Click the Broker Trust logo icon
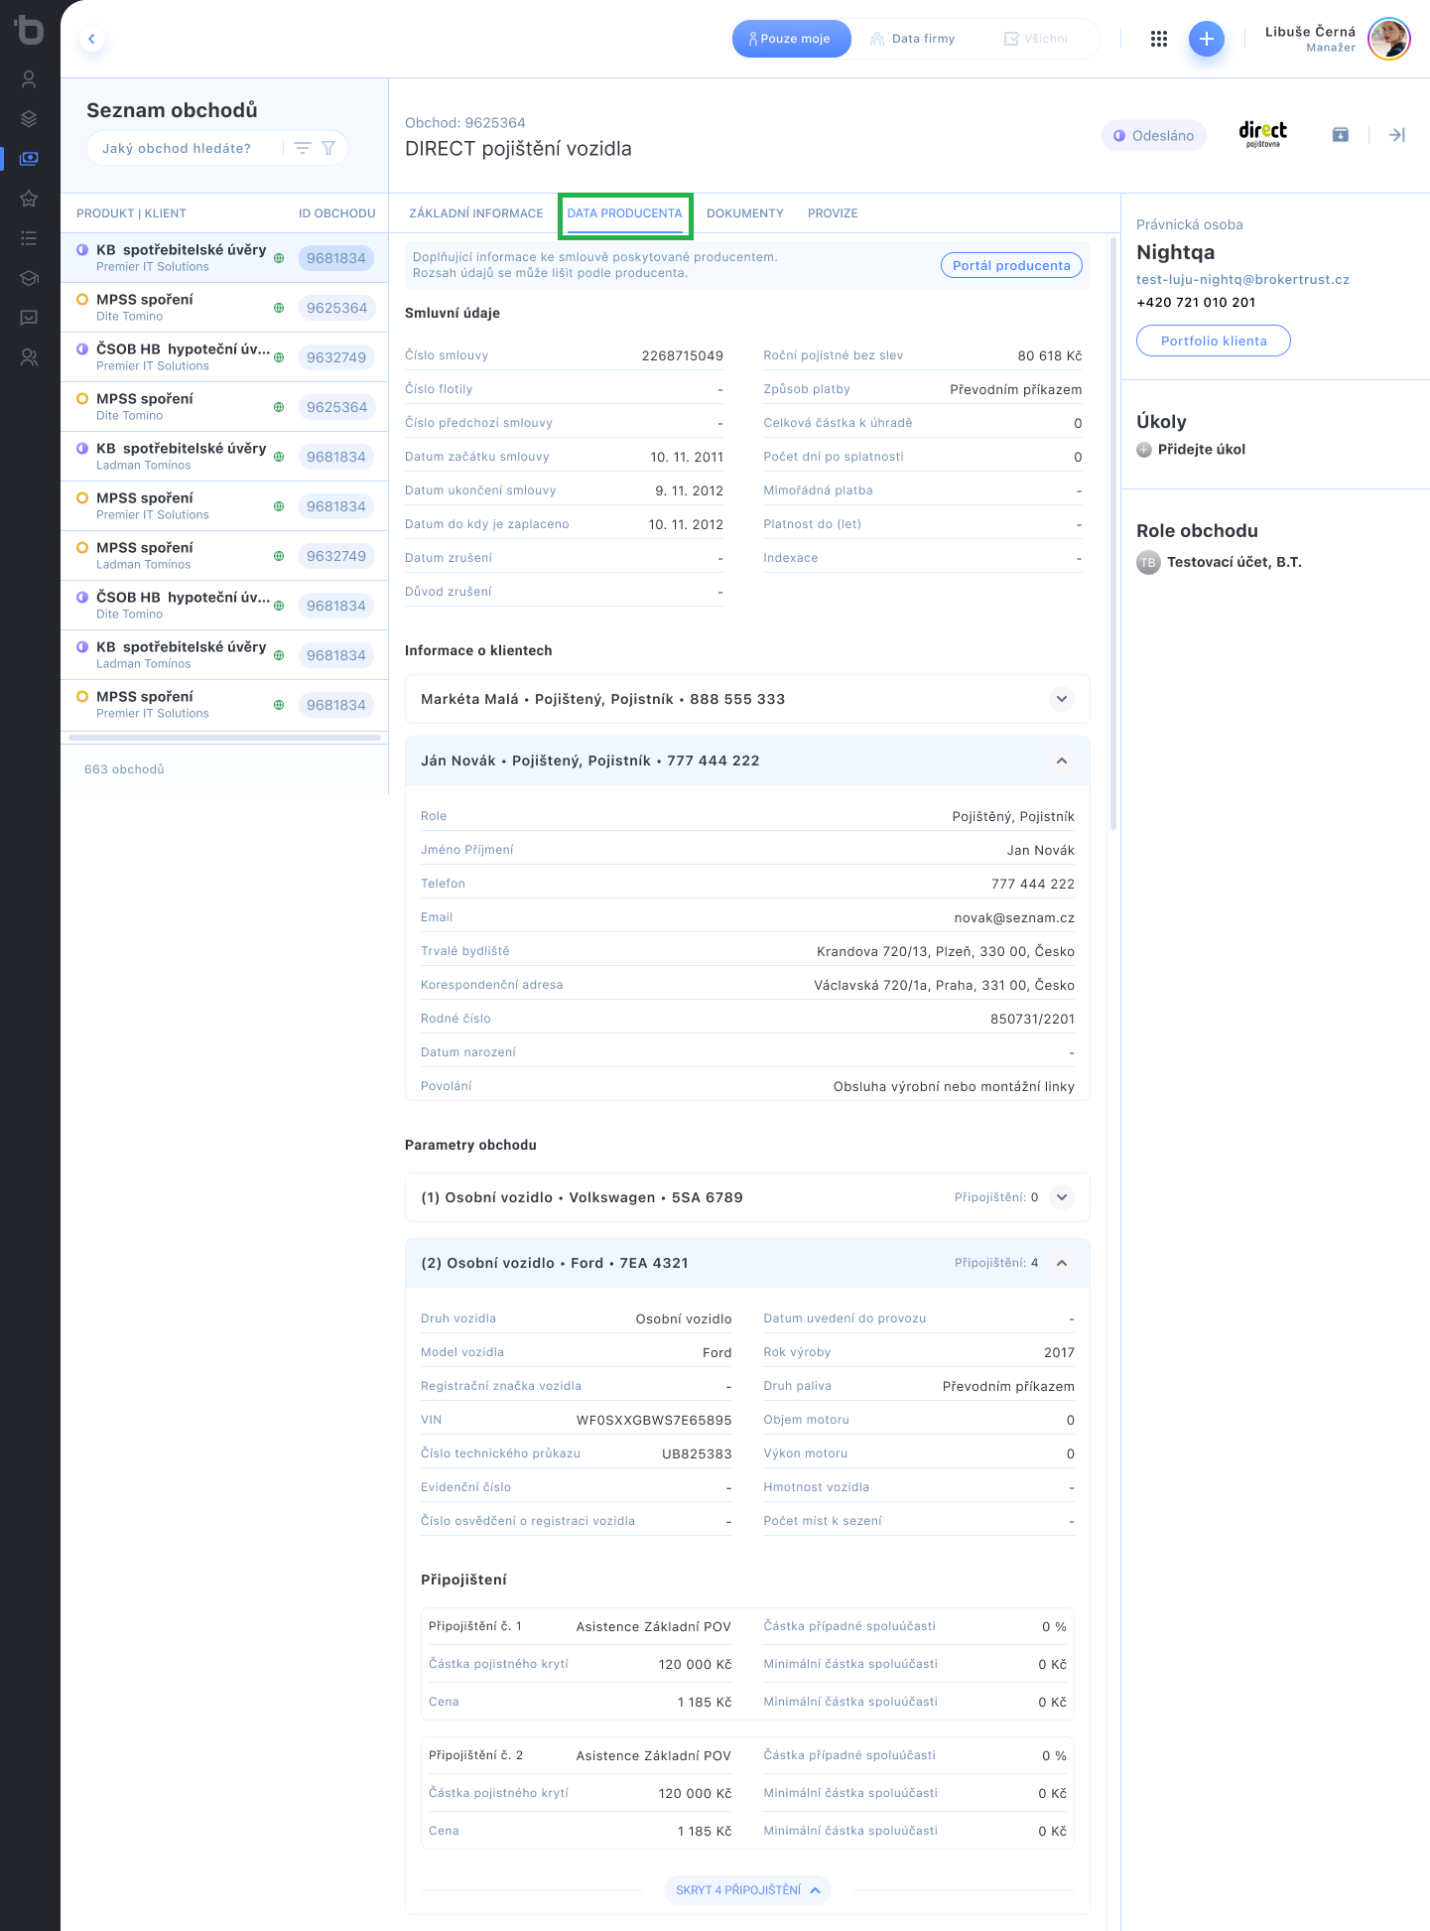 coord(29,30)
